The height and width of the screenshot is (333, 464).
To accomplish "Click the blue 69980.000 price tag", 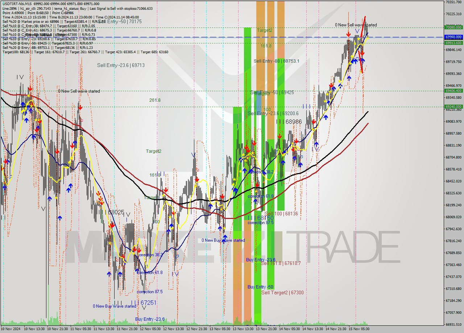I will click(454, 37).
